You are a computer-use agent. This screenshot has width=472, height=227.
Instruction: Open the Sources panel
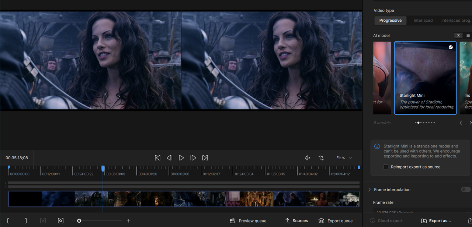tap(296, 221)
